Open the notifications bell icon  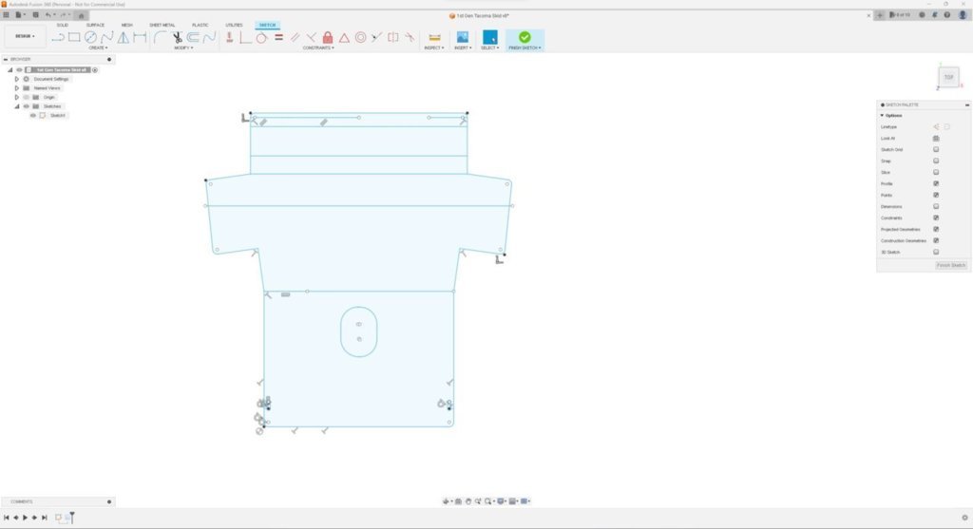tap(935, 15)
